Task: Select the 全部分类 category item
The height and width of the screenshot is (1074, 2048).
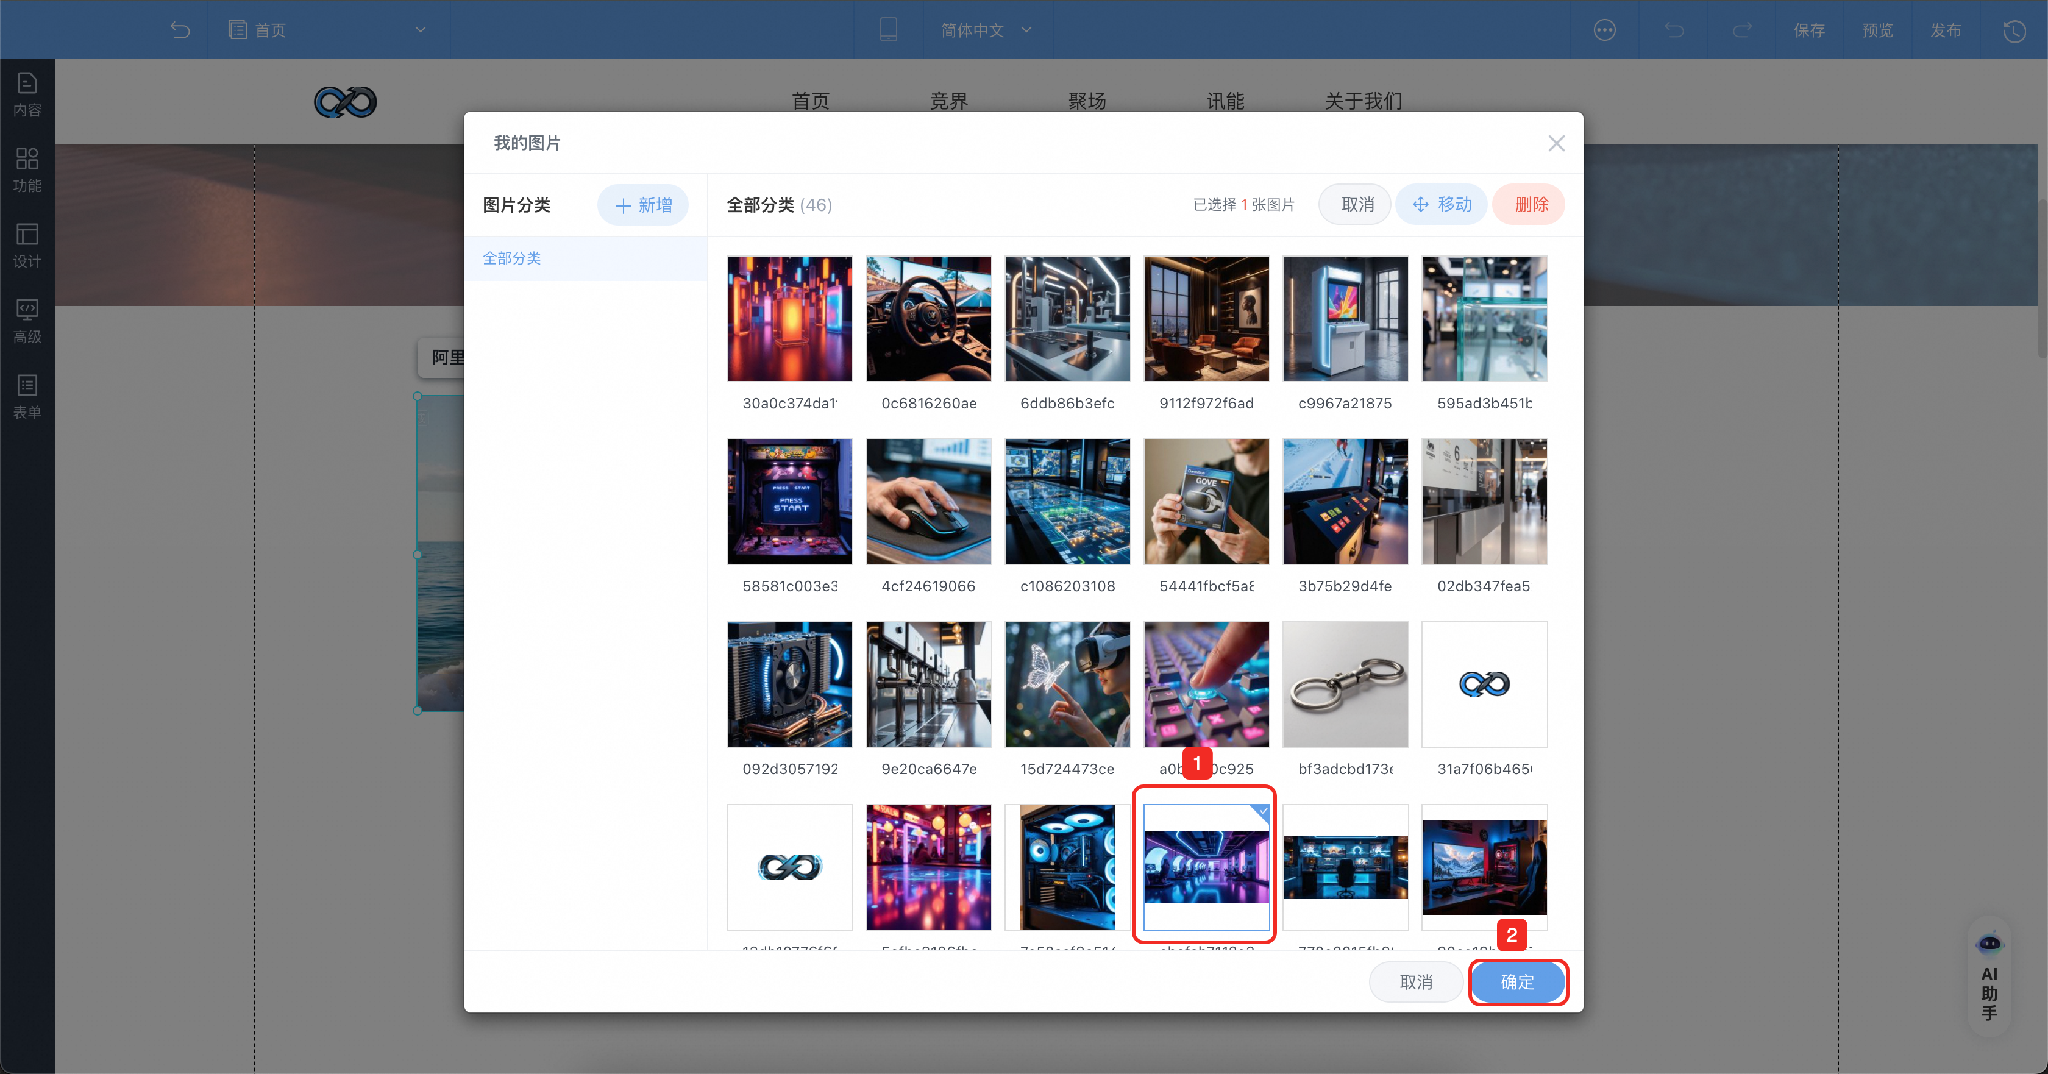Action: [512, 258]
